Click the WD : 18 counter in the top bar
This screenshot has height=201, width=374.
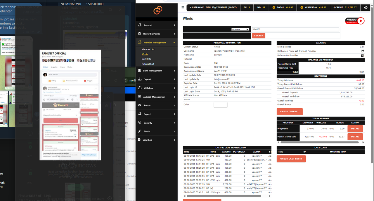[261, 7]
